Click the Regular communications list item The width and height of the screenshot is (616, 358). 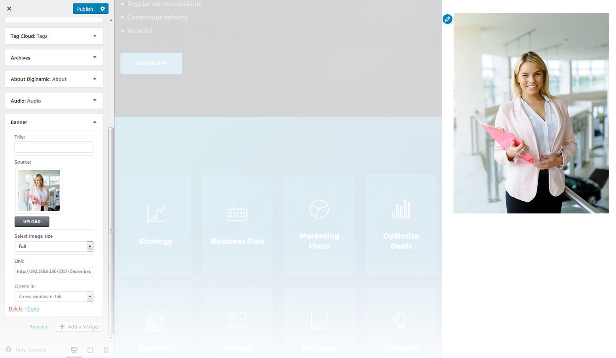click(164, 4)
